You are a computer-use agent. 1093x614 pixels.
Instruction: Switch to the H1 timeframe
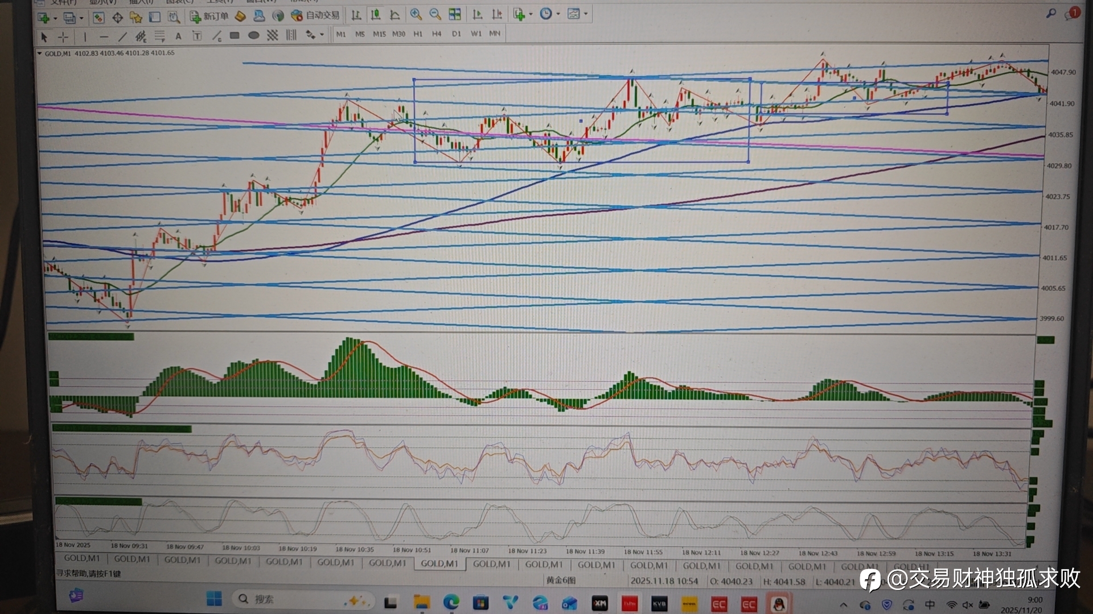pyautogui.click(x=418, y=34)
